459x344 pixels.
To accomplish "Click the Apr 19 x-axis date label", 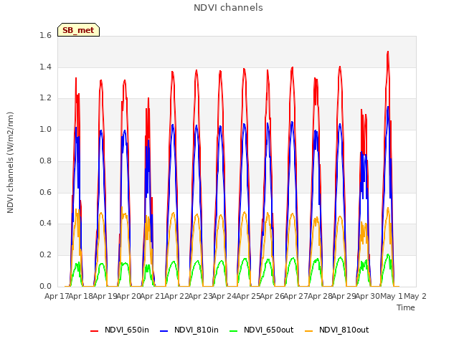I will [x=105, y=296].
